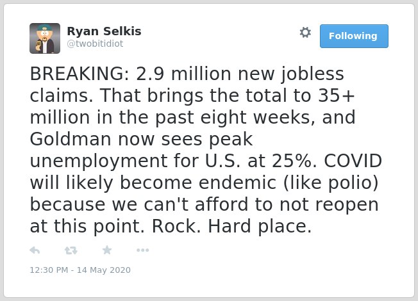Screen dimensions: 418x301
Task: Click the text 'endemic (like polio)'
Action: click(288, 183)
